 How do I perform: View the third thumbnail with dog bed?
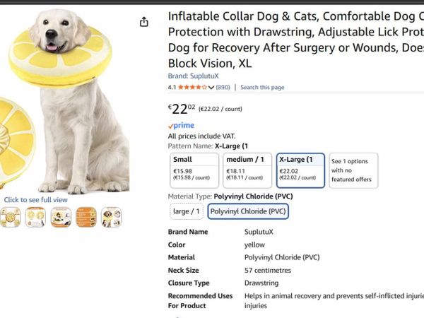[x=60, y=217]
